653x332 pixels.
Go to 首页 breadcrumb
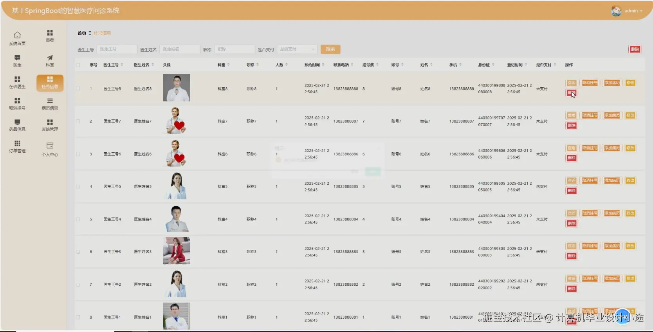[82, 33]
